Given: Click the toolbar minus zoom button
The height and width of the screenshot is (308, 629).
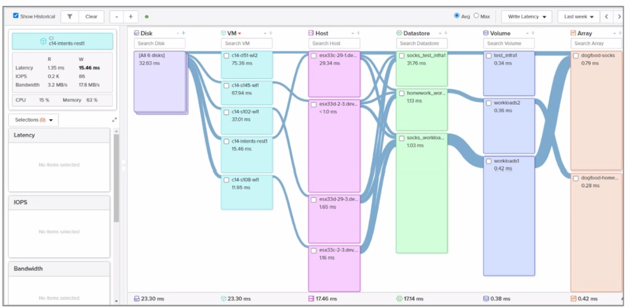Looking at the screenshot, I should click(116, 17).
